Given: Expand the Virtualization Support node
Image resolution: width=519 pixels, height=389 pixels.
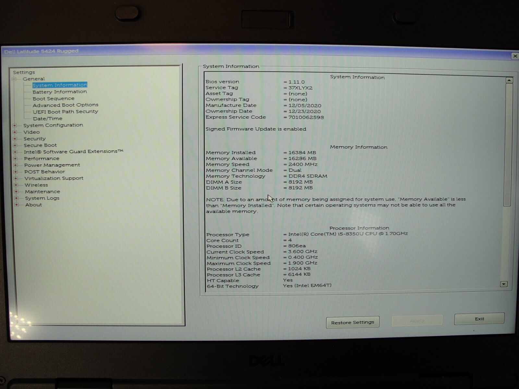Looking at the screenshot, I should [16, 179].
